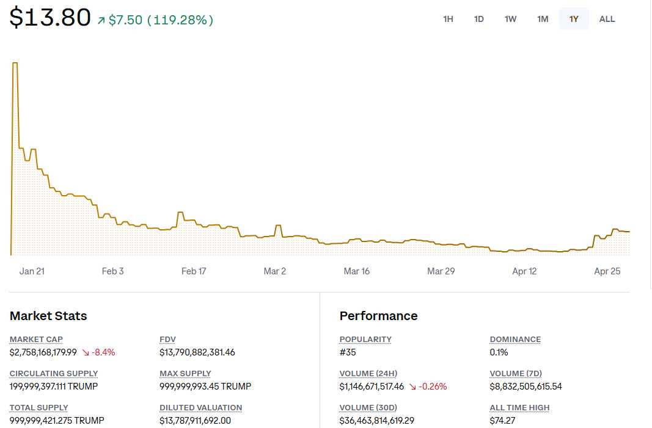Click the MAX SUPPLY label
This screenshot has width=652, height=428.
pos(185,374)
